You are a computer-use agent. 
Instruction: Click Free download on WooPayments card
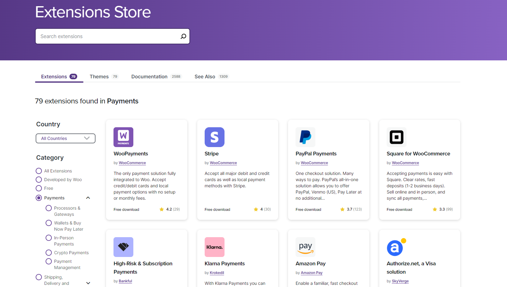(x=126, y=210)
